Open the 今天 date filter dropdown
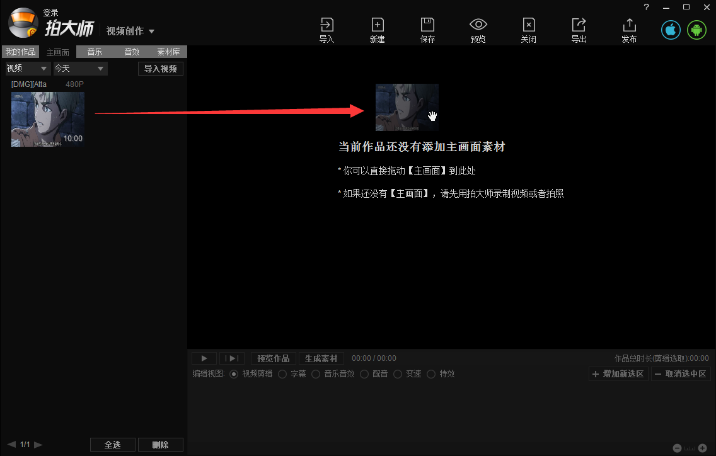716x456 pixels. point(79,68)
